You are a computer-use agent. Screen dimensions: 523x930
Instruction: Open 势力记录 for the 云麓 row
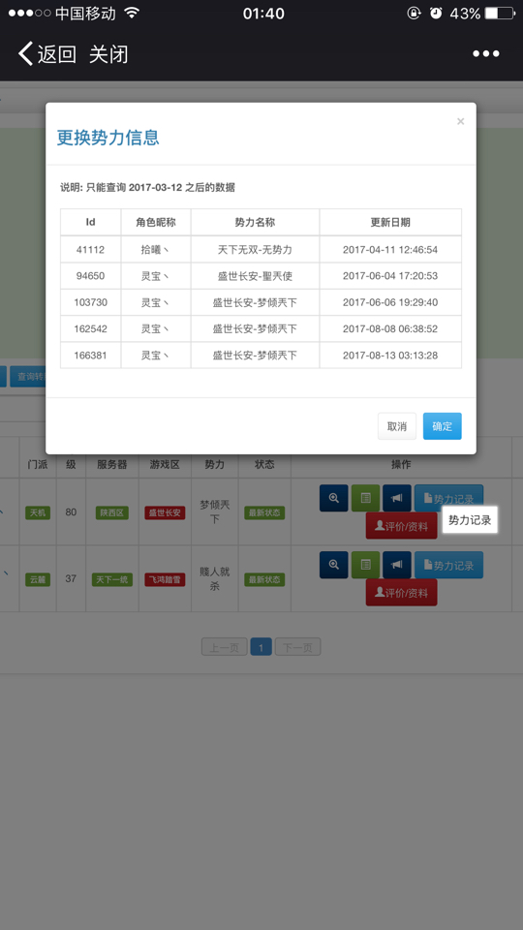[x=448, y=565]
